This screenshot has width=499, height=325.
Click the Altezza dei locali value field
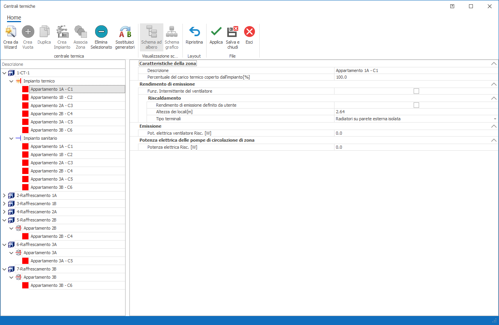point(416,112)
